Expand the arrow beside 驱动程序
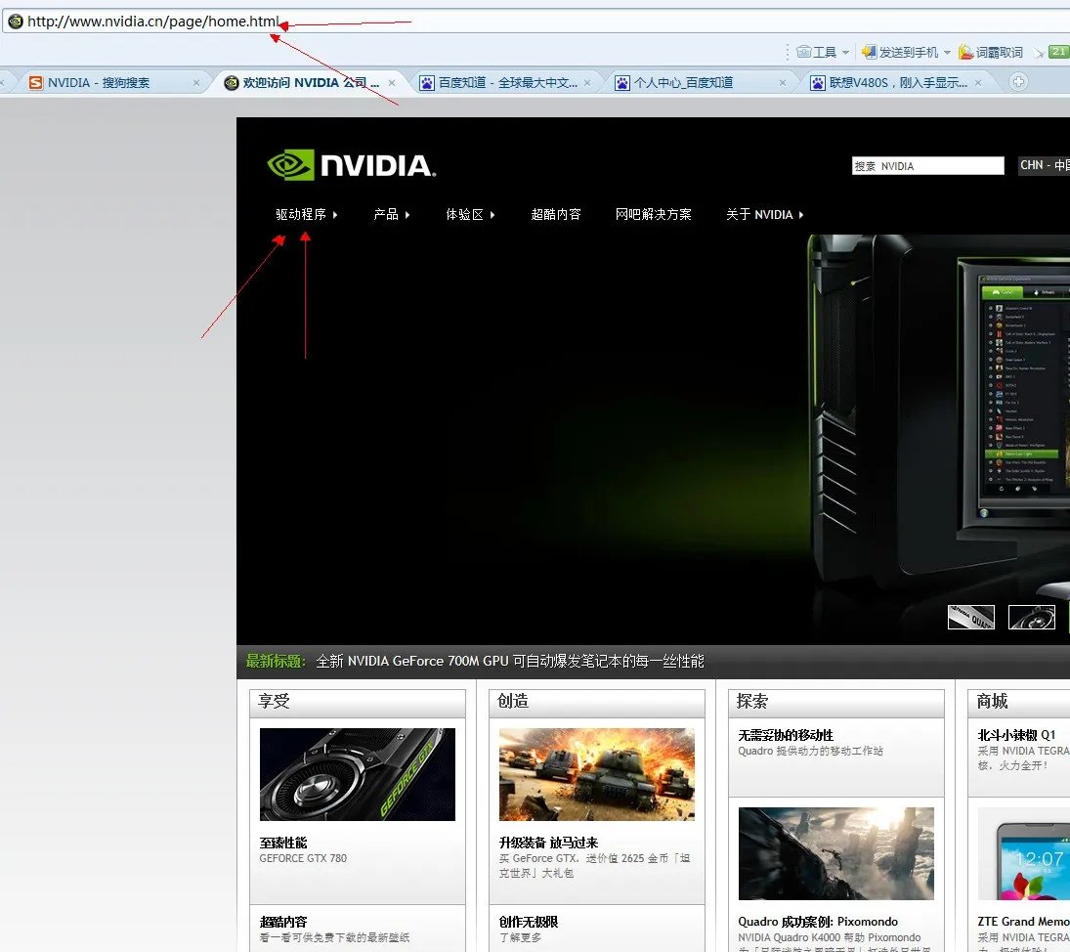1070x952 pixels. 335,215
